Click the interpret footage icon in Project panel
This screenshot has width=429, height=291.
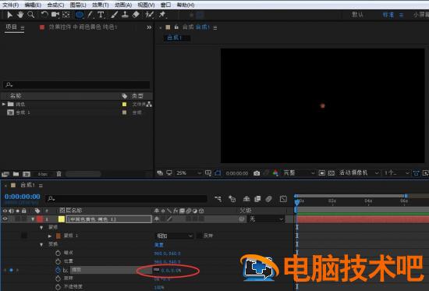[5, 174]
